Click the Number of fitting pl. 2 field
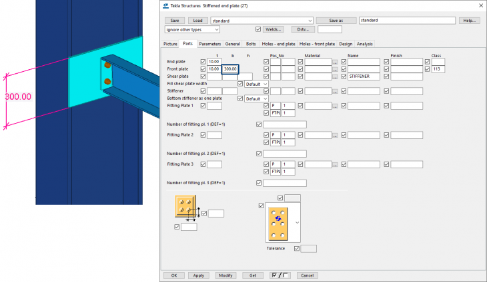Screen dimensions: 487x282 (x=285, y=154)
